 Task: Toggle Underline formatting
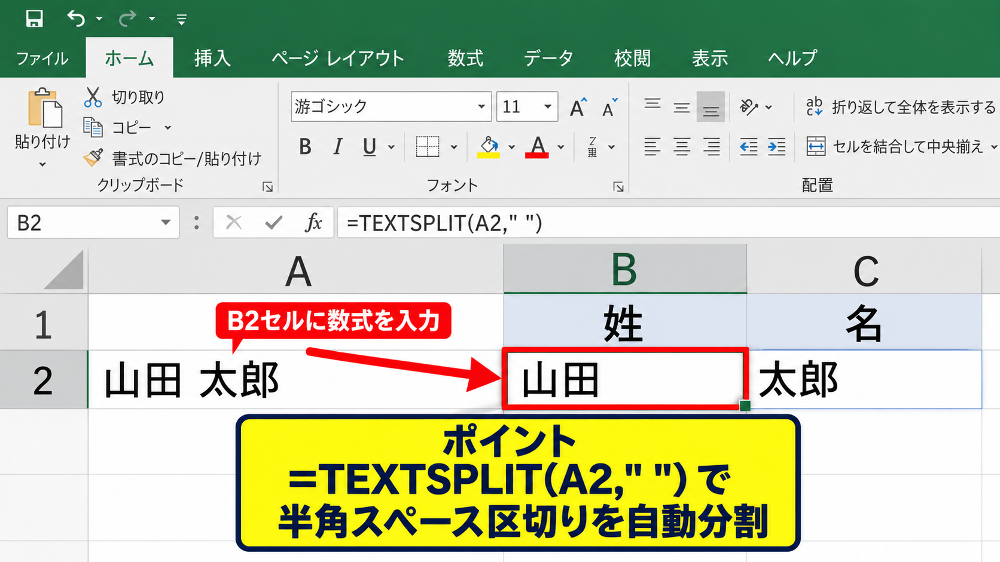[370, 146]
